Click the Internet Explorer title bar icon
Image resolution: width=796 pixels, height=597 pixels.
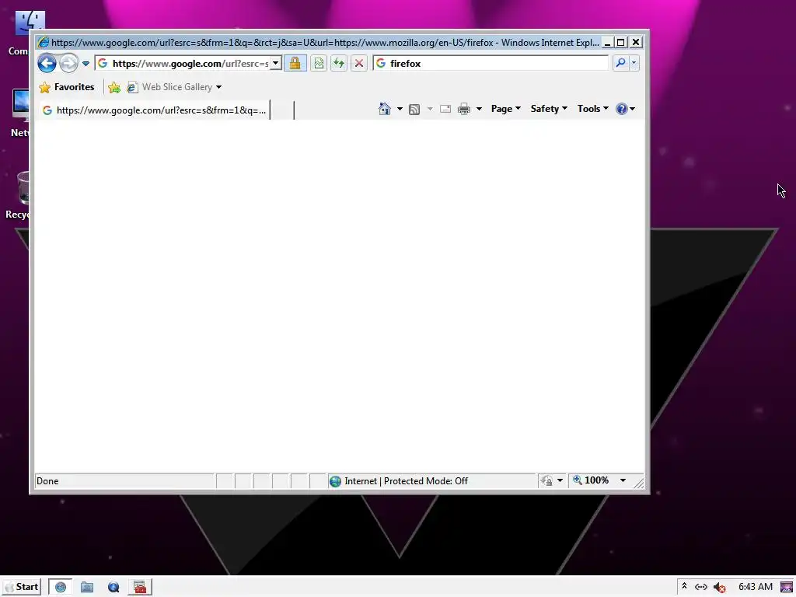[44, 42]
